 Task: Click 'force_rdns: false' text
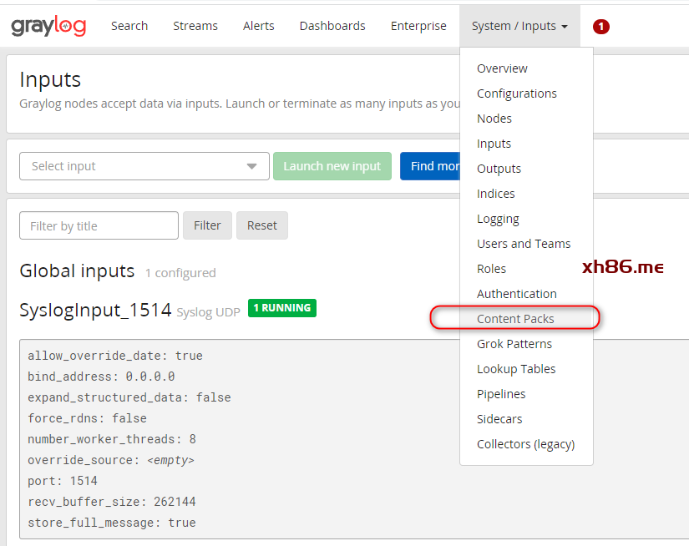[87, 418]
